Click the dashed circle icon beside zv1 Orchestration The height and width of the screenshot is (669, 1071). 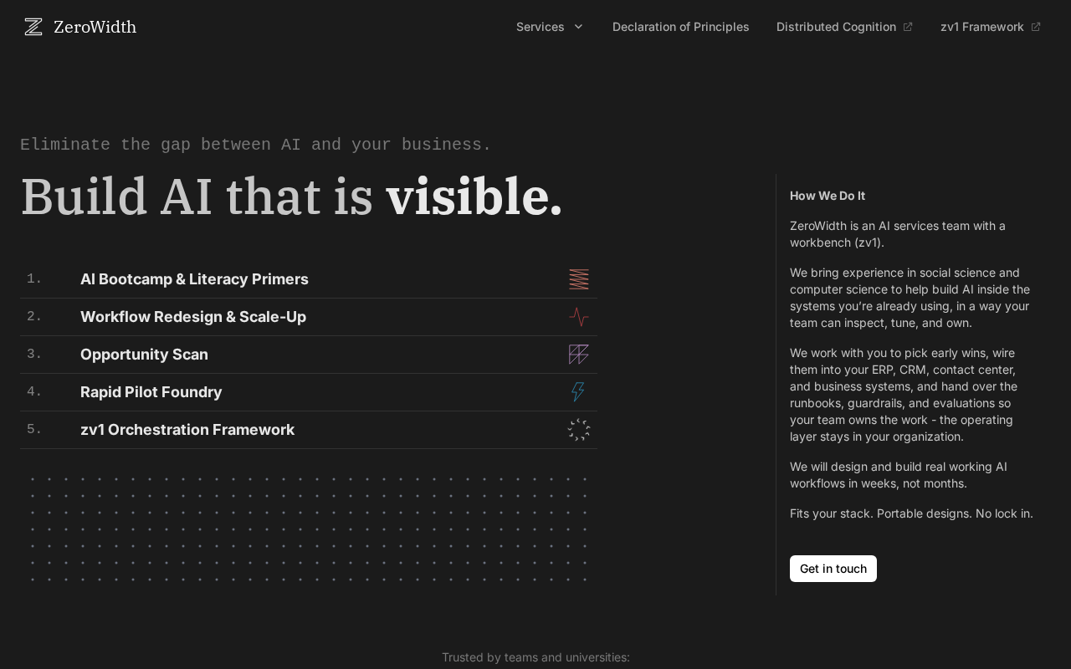click(579, 430)
